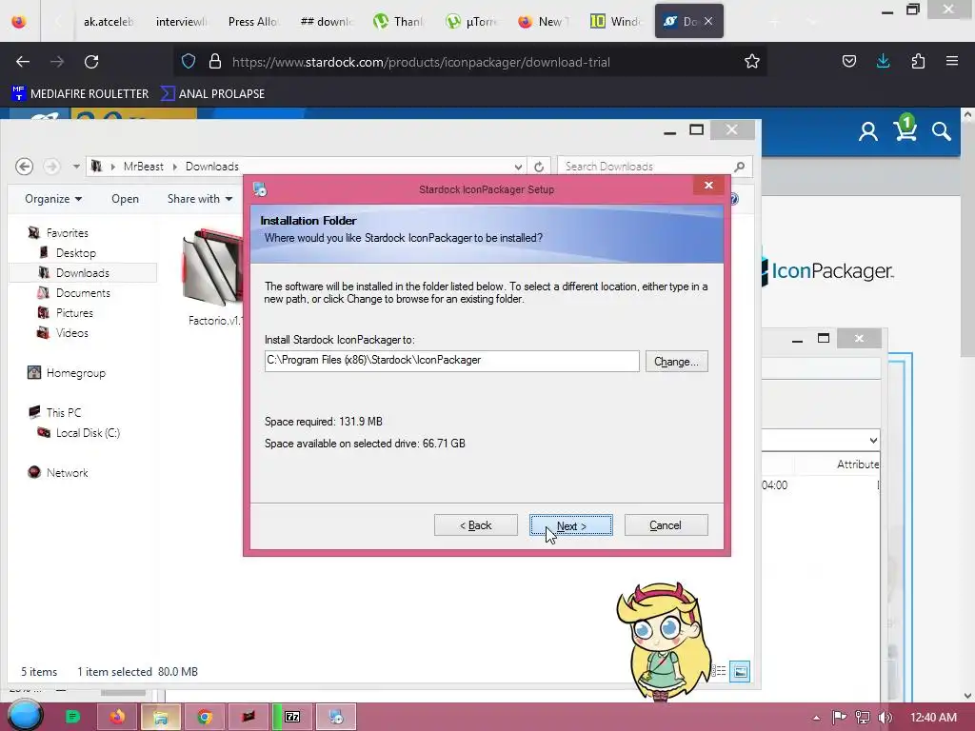Click the install path text field
This screenshot has width=975, height=731.
(x=451, y=361)
